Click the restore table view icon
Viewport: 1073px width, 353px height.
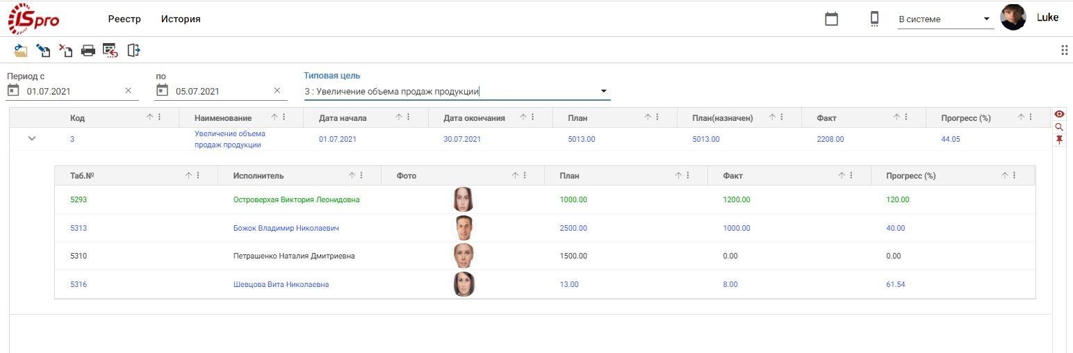coord(110,50)
